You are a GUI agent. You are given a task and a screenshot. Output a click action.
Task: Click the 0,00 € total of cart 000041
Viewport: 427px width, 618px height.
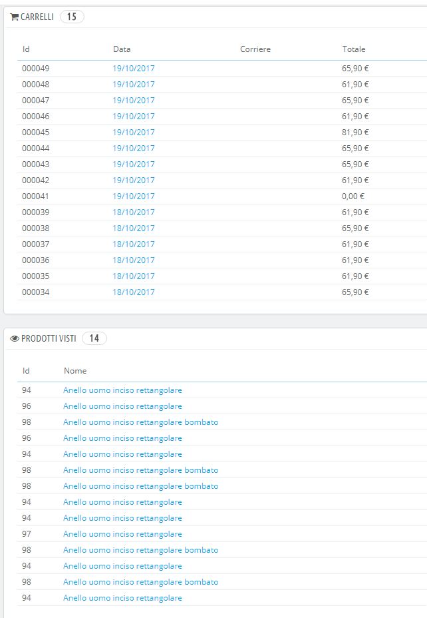353,196
